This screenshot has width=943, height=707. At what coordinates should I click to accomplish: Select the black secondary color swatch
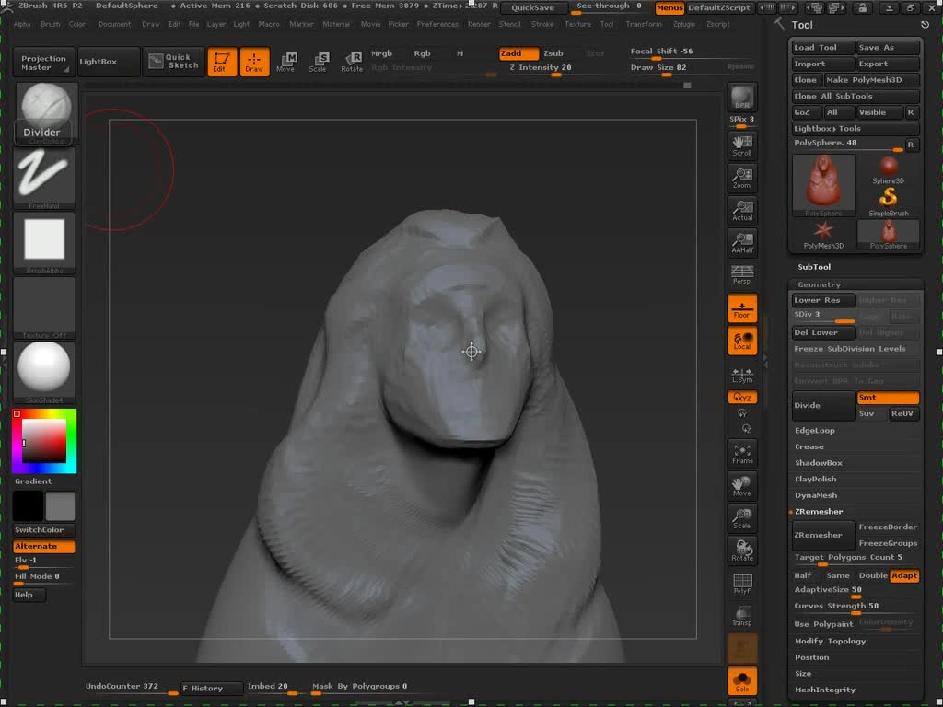click(29, 505)
